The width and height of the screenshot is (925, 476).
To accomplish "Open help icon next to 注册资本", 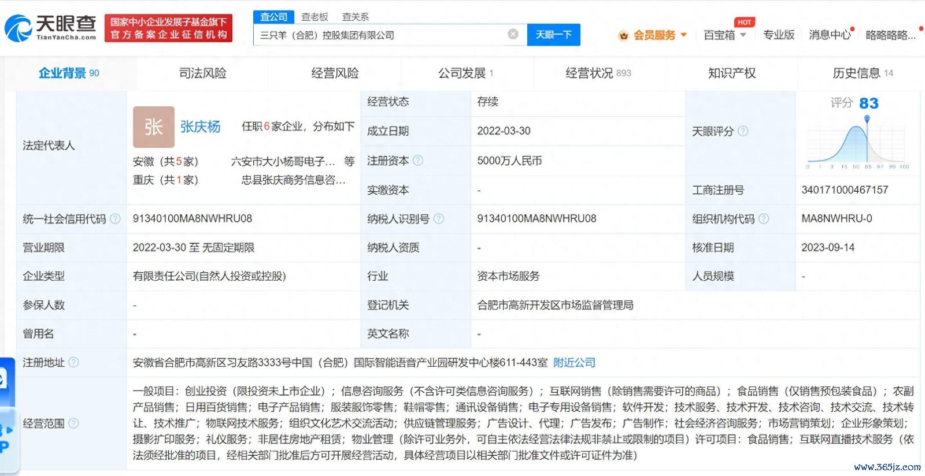I will click(x=418, y=160).
